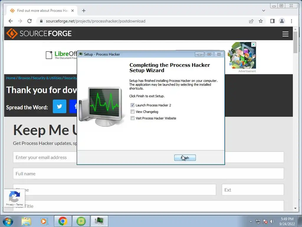
Task: Click the SourceForge logo
Action: tap(39, 33)
